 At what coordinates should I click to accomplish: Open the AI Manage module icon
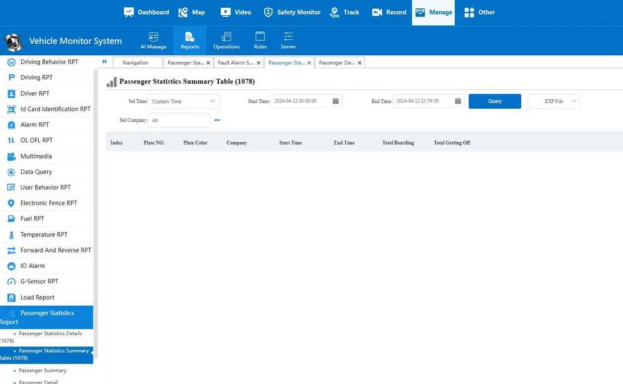click(153, 36)
